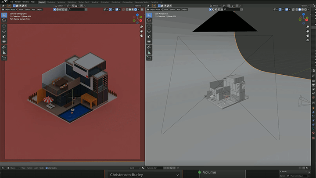Switch left viewport to rendered shading
316x178 pixels.
click(136, 10)
